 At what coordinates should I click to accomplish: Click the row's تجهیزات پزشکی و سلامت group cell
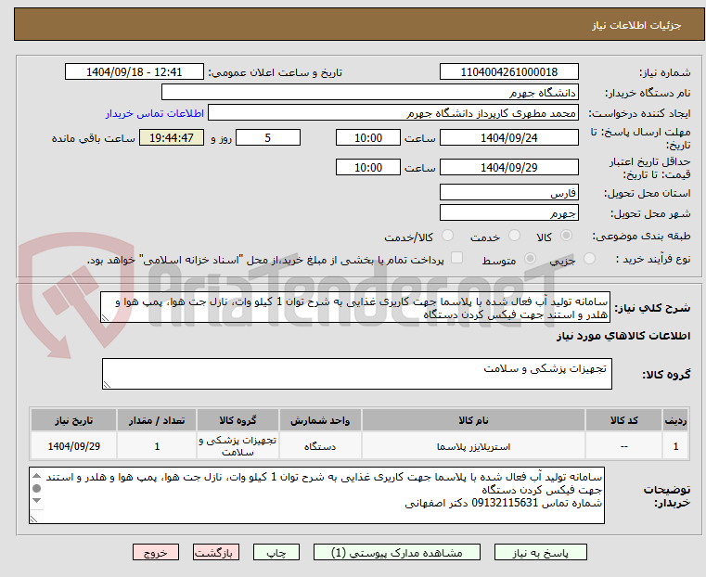coord(237,446)
